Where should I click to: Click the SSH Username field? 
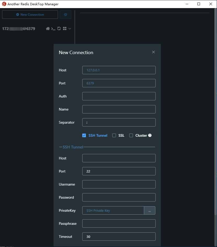click(x=119, y=184)
